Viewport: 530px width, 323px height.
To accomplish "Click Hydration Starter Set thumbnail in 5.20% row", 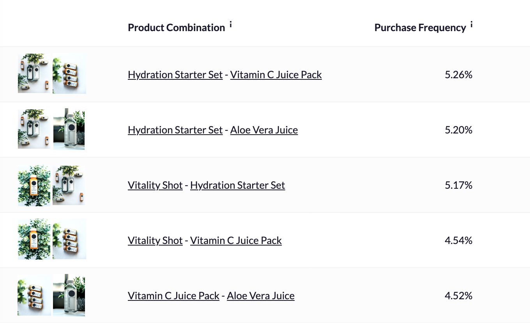I will 34,129.
